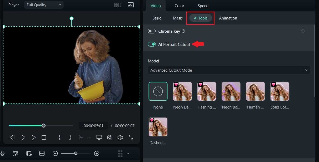
Task: Switch to the Video tab
Action: (156, 6)
